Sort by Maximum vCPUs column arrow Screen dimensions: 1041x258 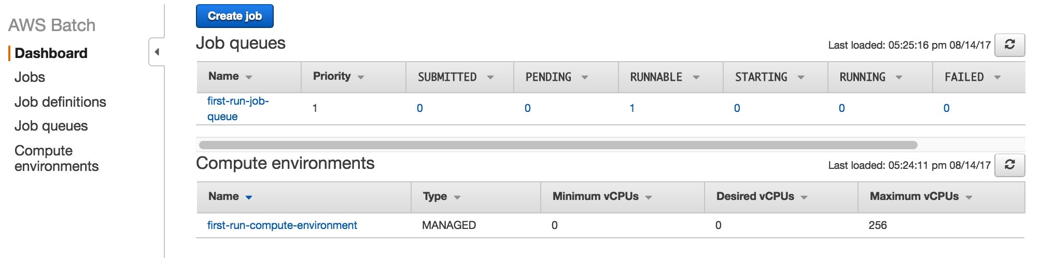pos(969,197)
